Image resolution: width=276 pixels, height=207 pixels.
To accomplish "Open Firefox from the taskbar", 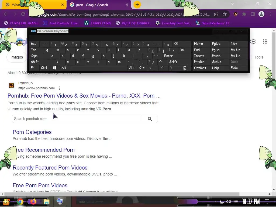I will [33, 202].
